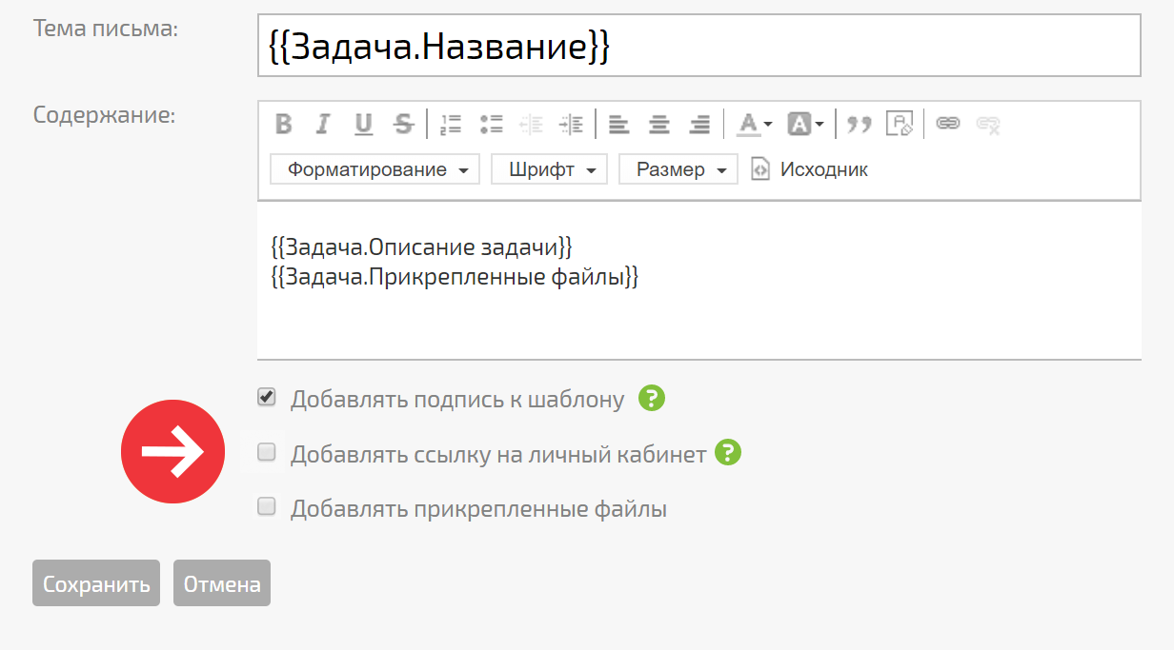
Task: Open the Размер size dropdown
Action: 678,169
